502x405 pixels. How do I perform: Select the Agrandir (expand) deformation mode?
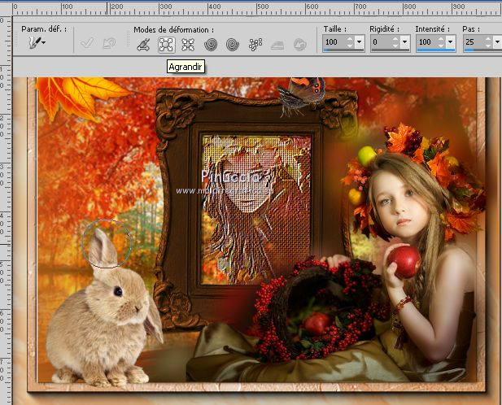click(x=167, y=45)
